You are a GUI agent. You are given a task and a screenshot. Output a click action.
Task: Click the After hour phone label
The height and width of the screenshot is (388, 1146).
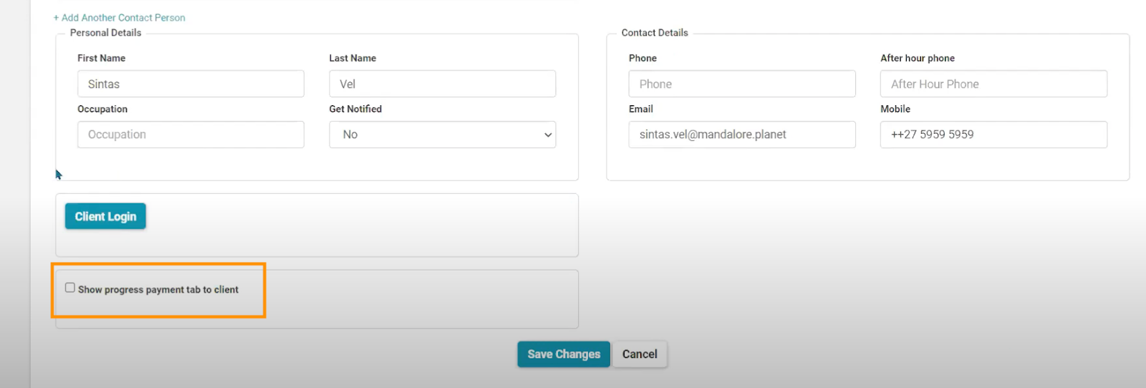[x=918, y=58]
